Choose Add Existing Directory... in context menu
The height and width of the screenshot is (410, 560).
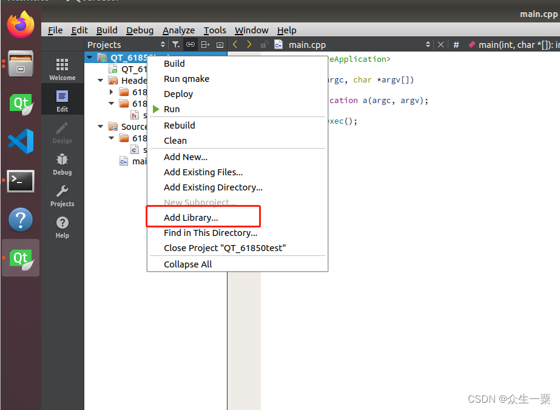tap(237, 187)
